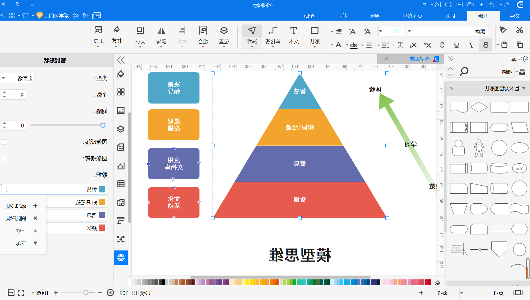
Task: Toggle Superscript formatting
Action: 428,45
